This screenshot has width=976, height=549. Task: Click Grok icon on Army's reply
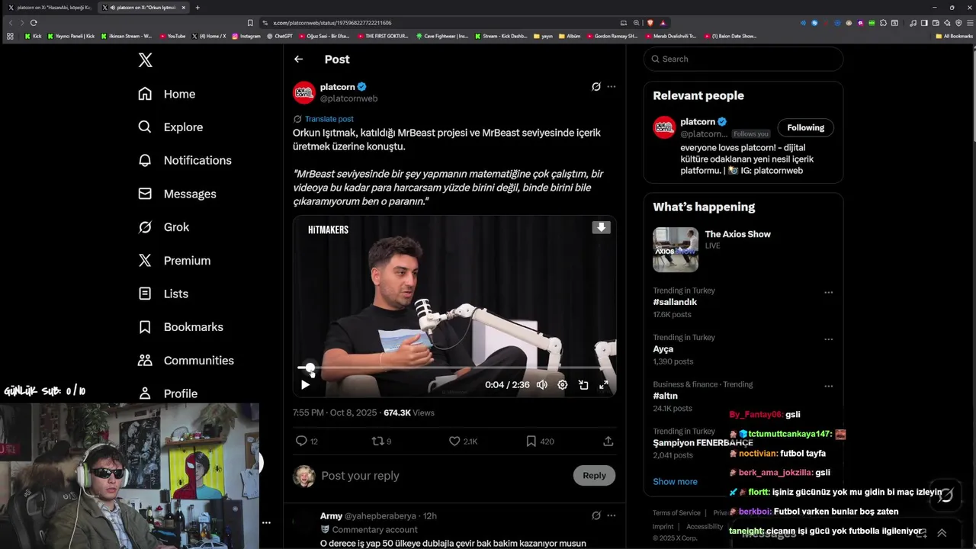596,515
